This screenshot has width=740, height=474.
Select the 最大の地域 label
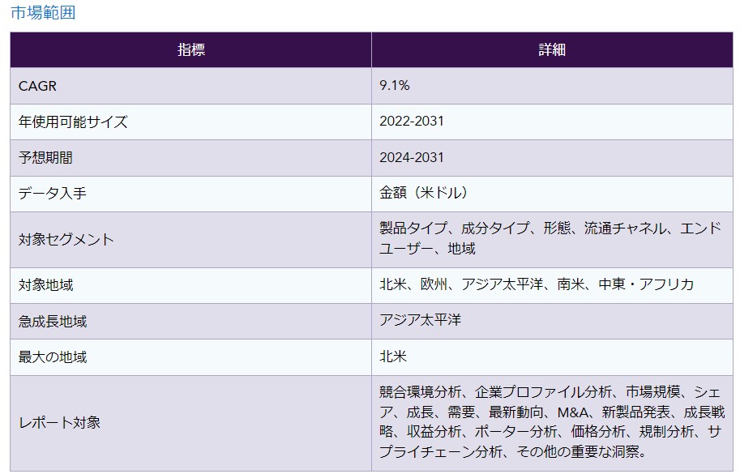53,357
